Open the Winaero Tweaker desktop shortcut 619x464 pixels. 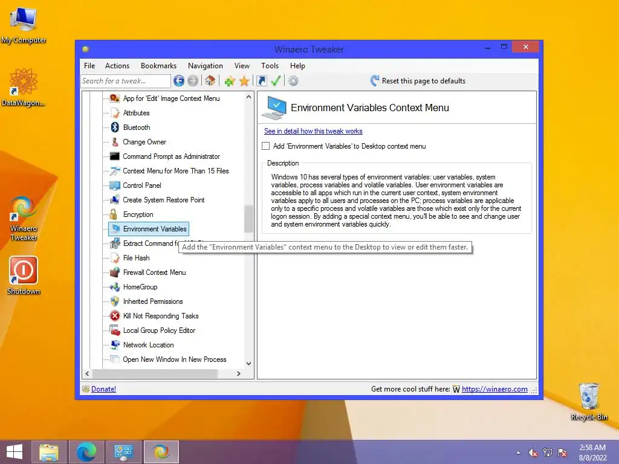coord(24,218)
